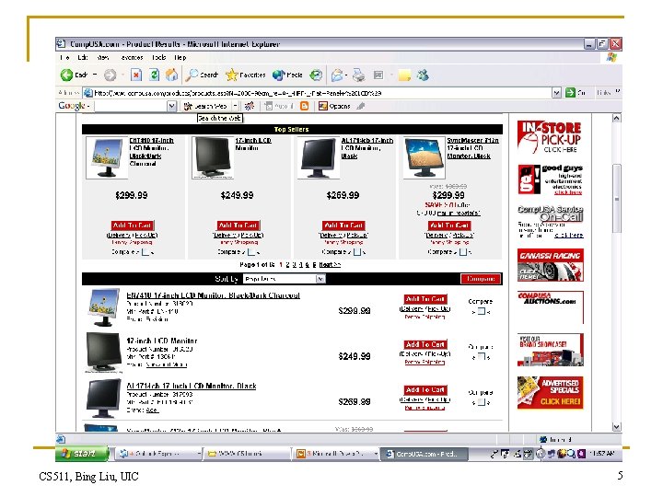The image size is (663, 497).
Task: Click the IE Back button
Action: [x=74, y=75]
